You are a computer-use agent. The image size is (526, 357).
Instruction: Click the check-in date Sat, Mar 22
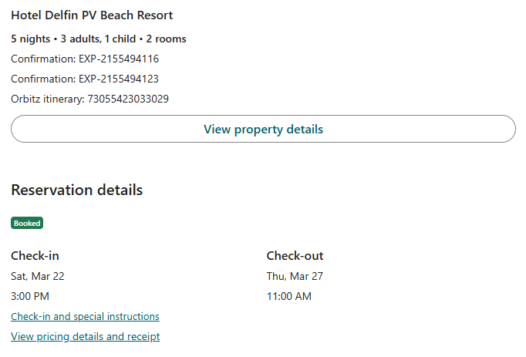click(38, 276)
